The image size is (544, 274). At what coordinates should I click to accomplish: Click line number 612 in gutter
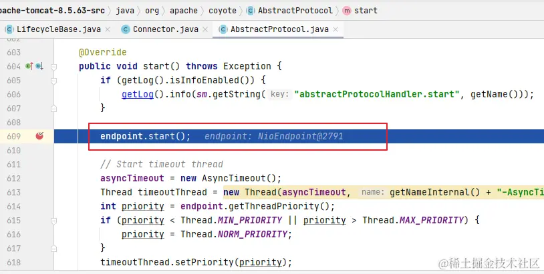tap(14, 179)
